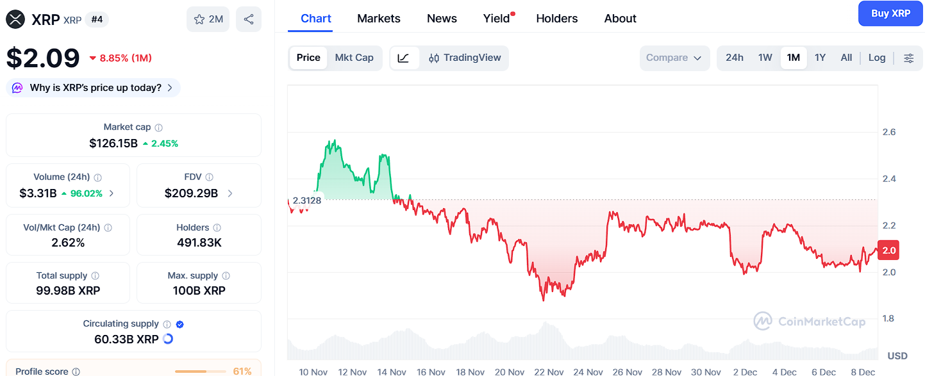The width and height of the screenshot is (925, 376).
Task: Open chart settings via the sliders icon
Action: click(909, 58)
